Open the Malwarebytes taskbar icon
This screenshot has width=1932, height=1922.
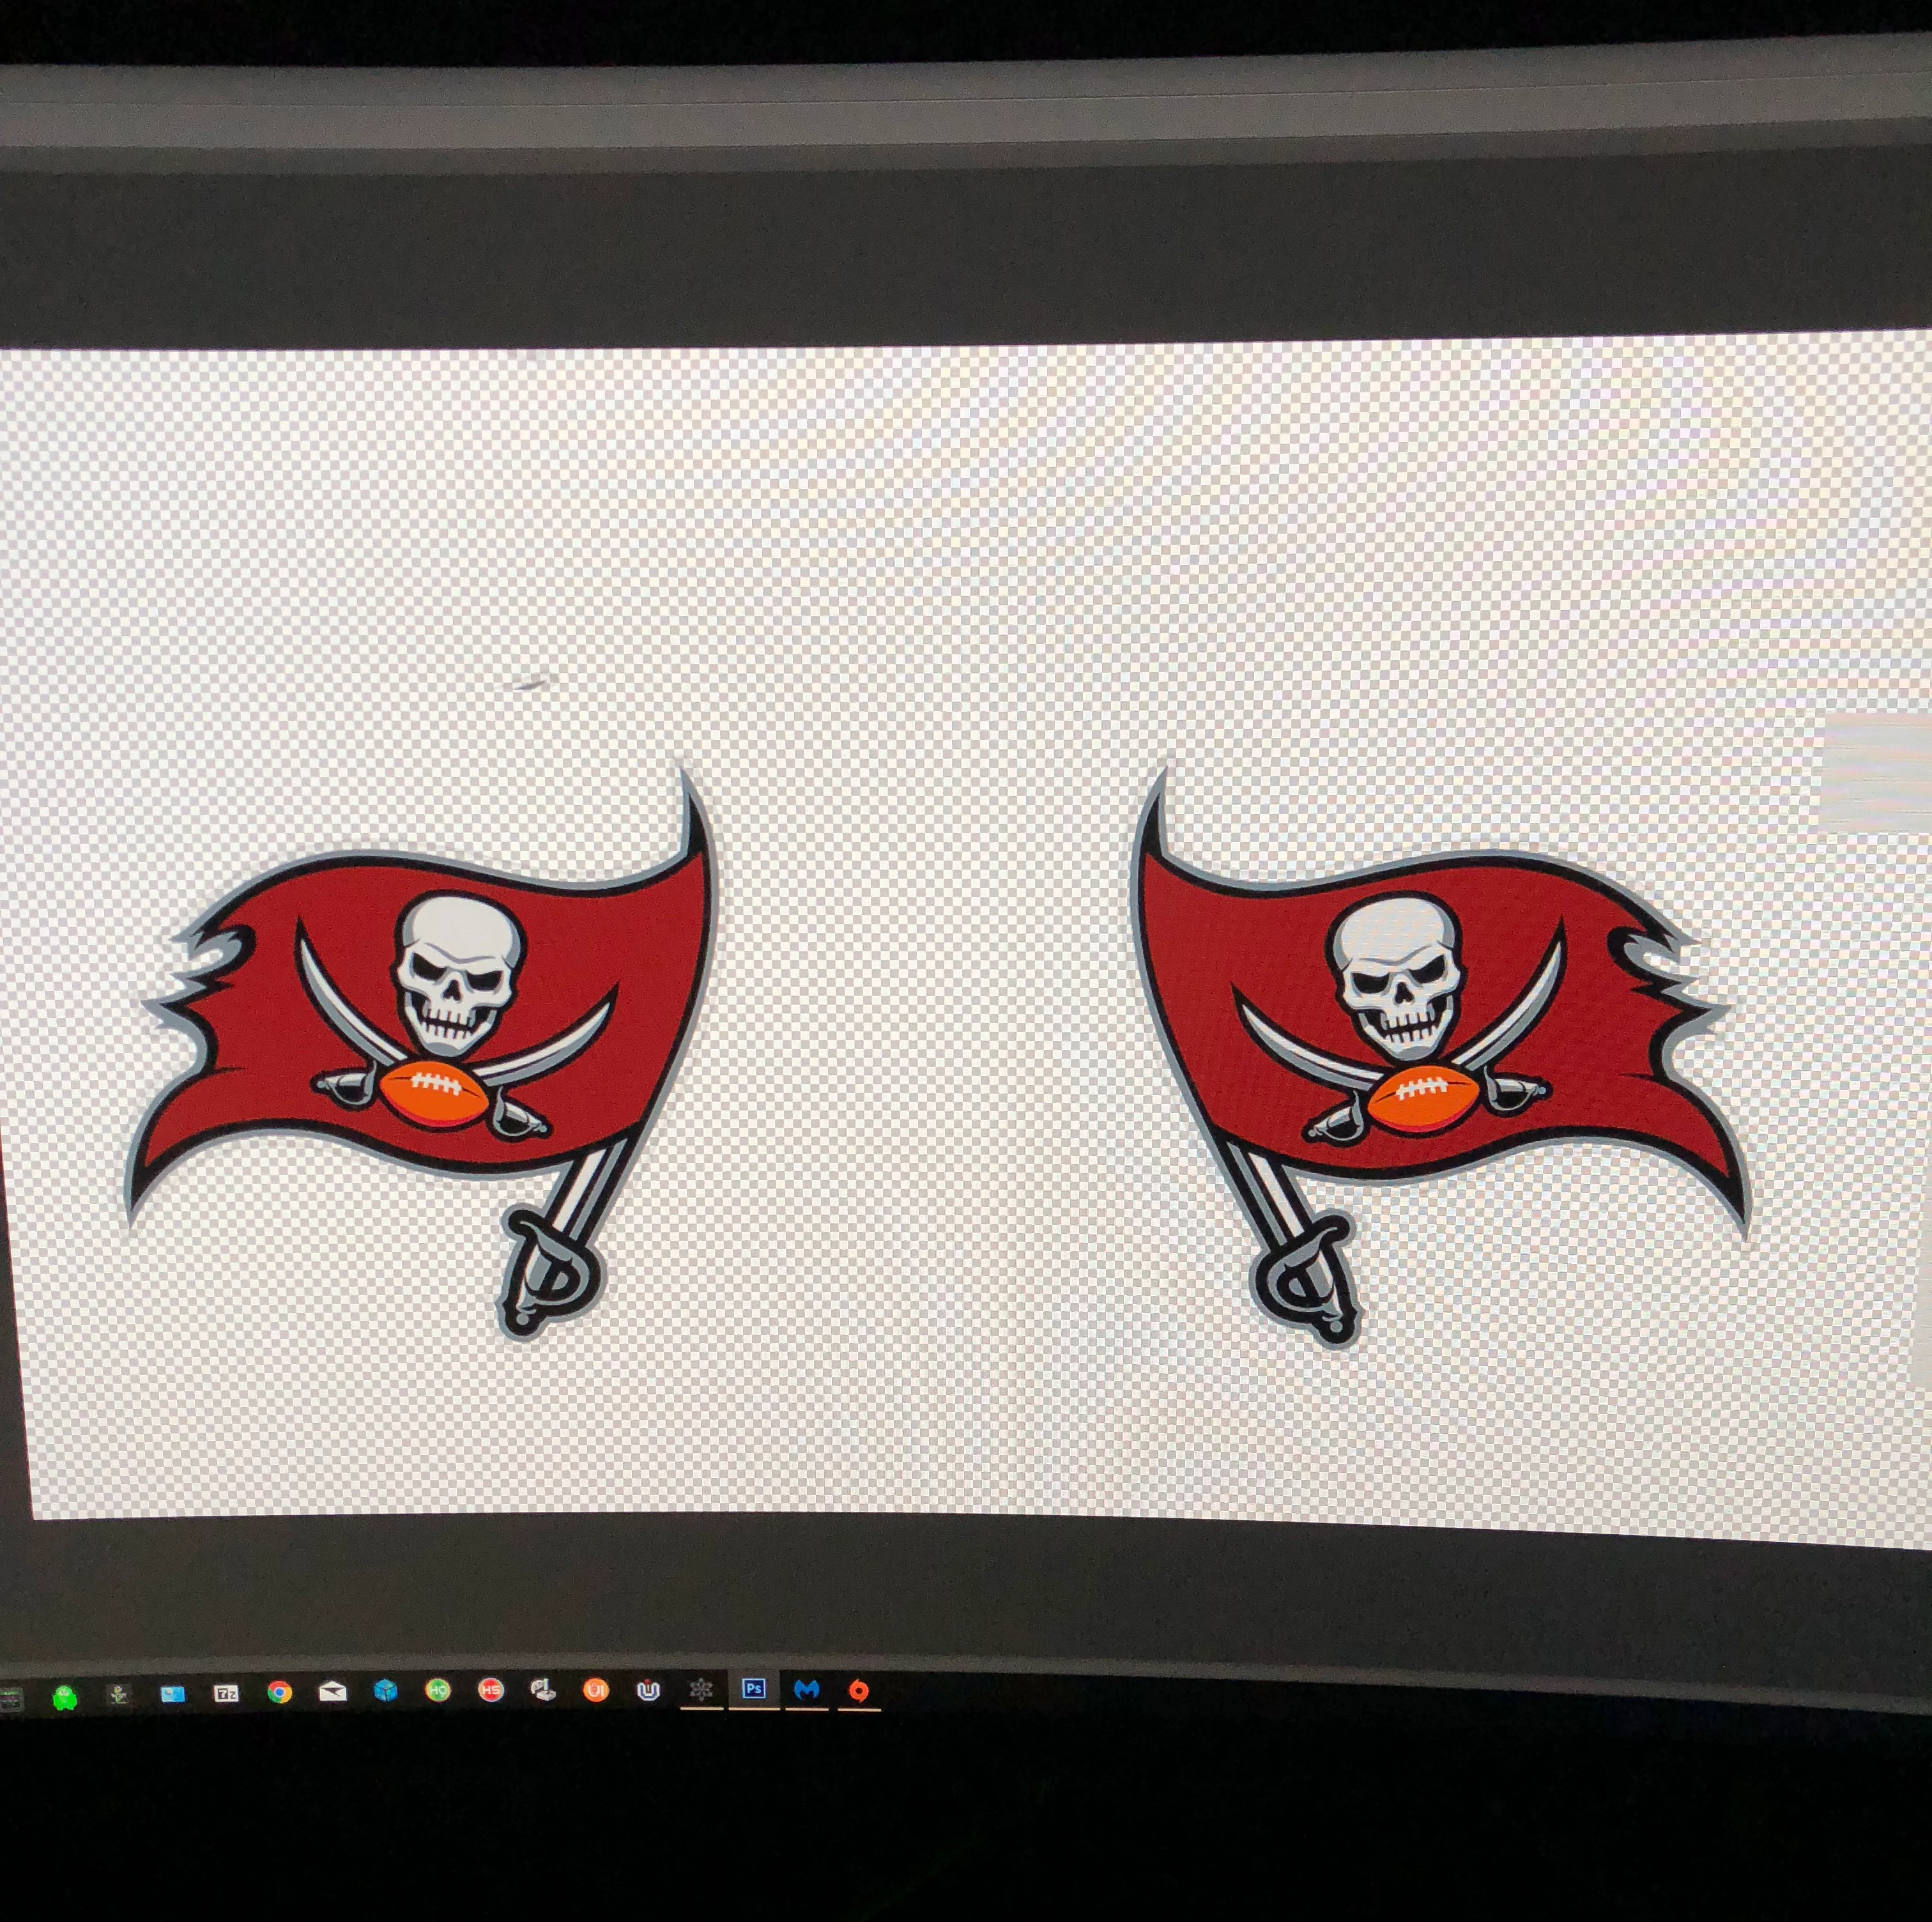click(806, 1689)
